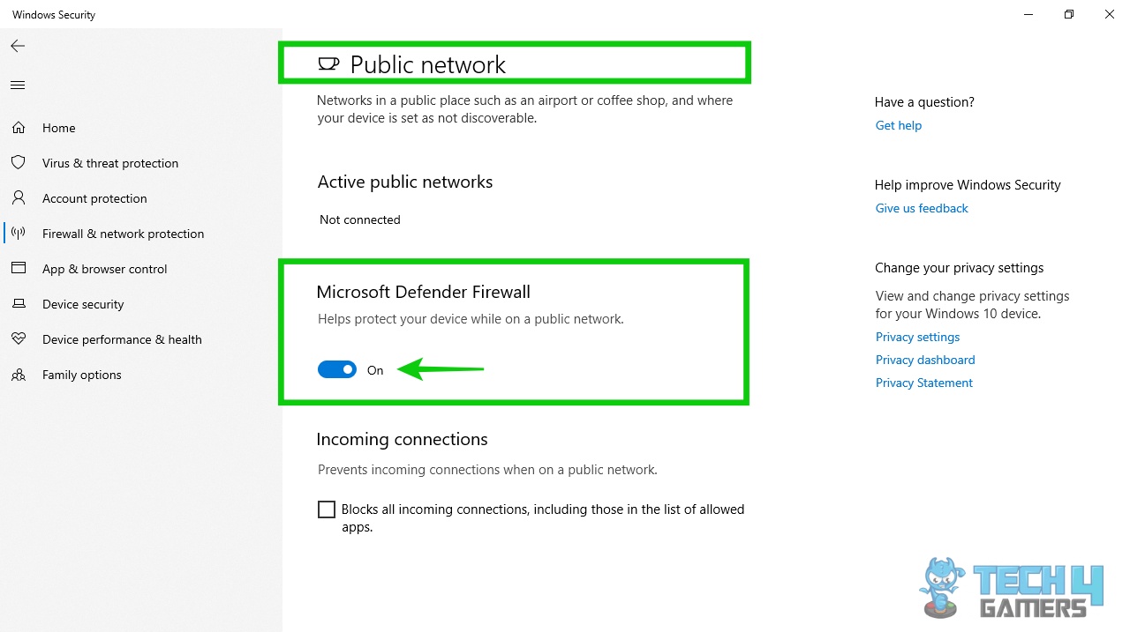The width and height of the screenshot is (1130, 632).
Task: Select Virus & threat protection menu item
Action: point(110,163)
